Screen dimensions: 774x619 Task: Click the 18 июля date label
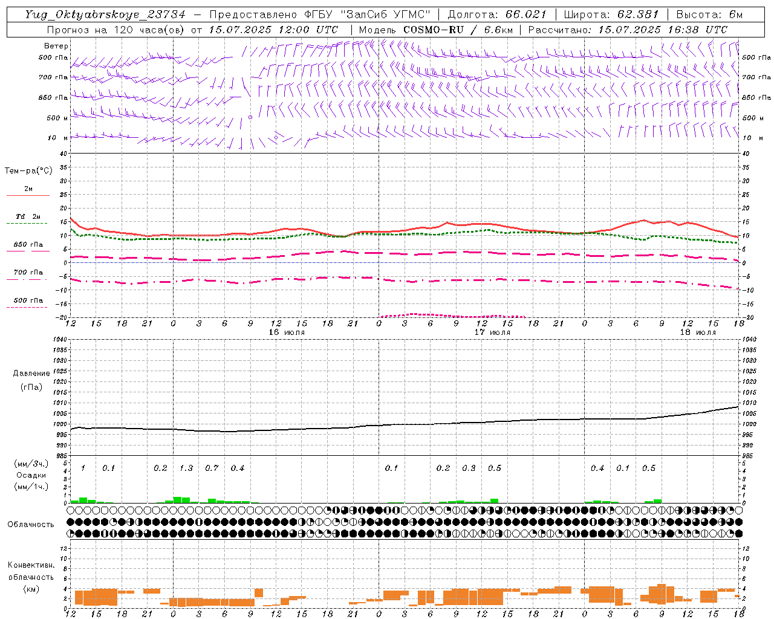pyautogui.click(x=698, y=332)
